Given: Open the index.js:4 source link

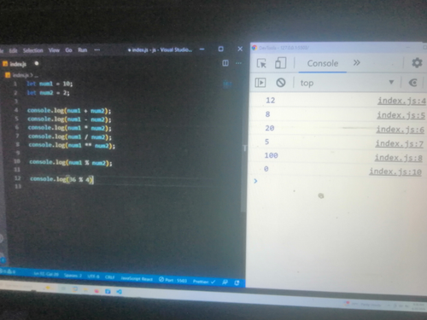Looking at the screenshot, I should click(401, 101).
